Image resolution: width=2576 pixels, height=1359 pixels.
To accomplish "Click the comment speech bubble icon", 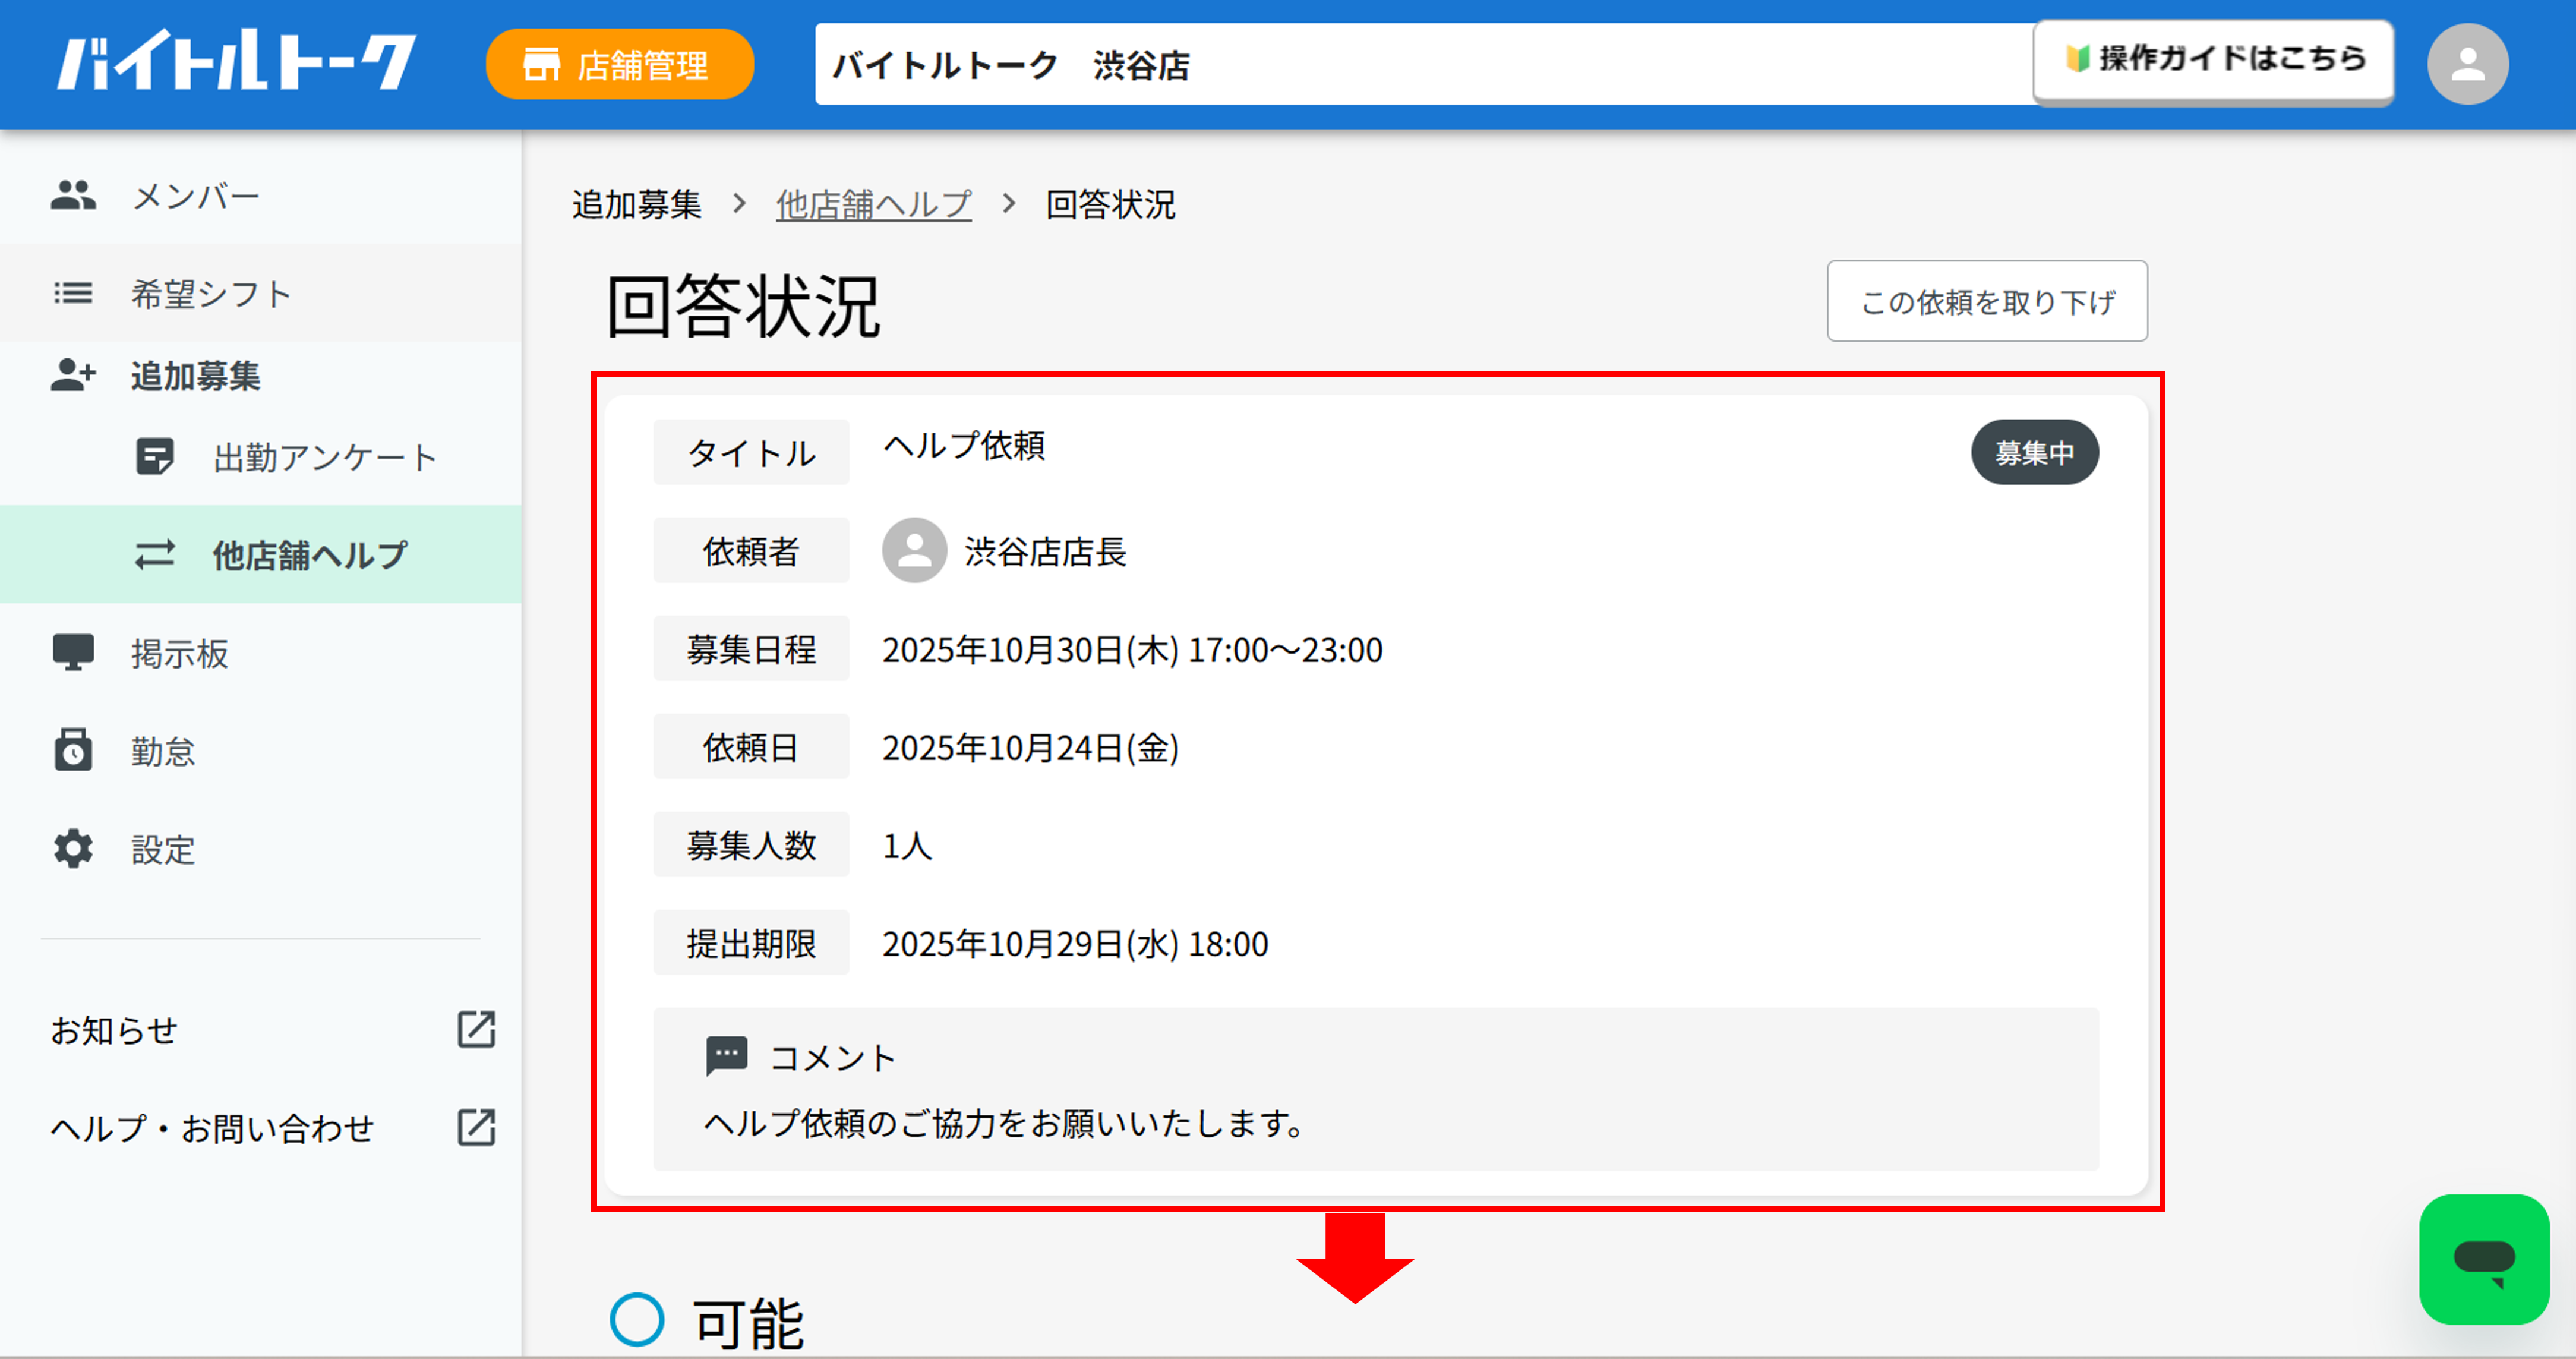I will [x=727, y=1056].
